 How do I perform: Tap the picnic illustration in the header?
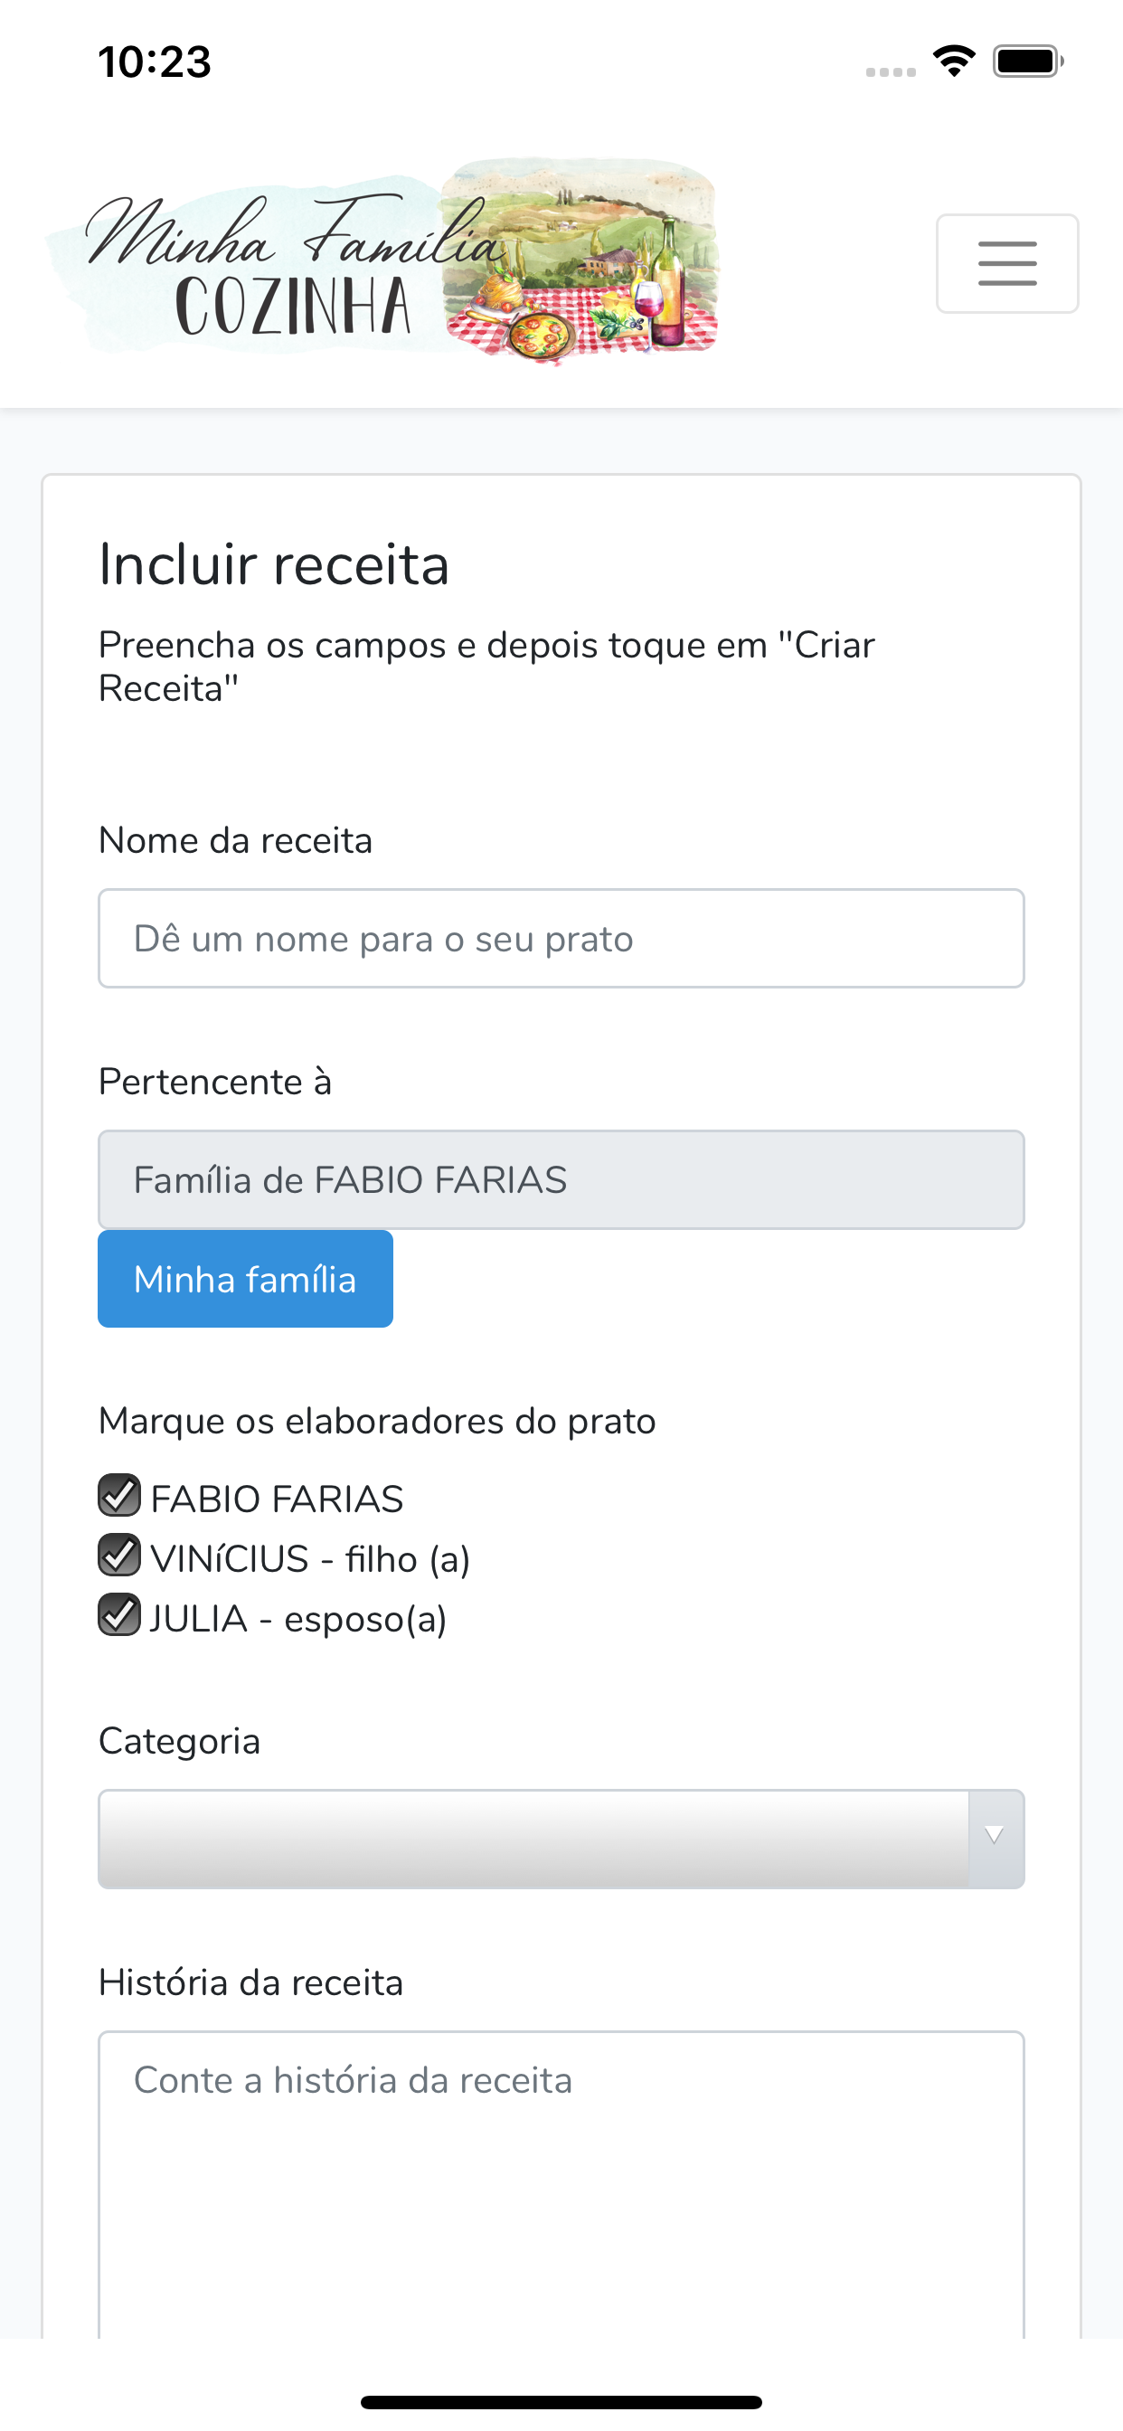point(580,261)
